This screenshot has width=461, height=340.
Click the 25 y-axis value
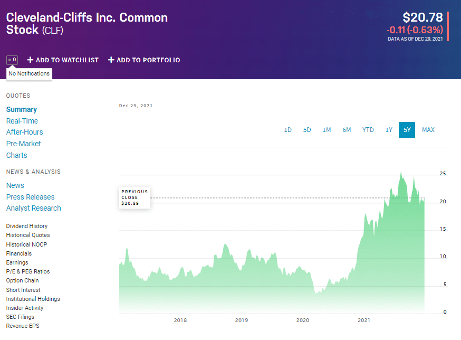pyautogui.click(x=443, y=173)
